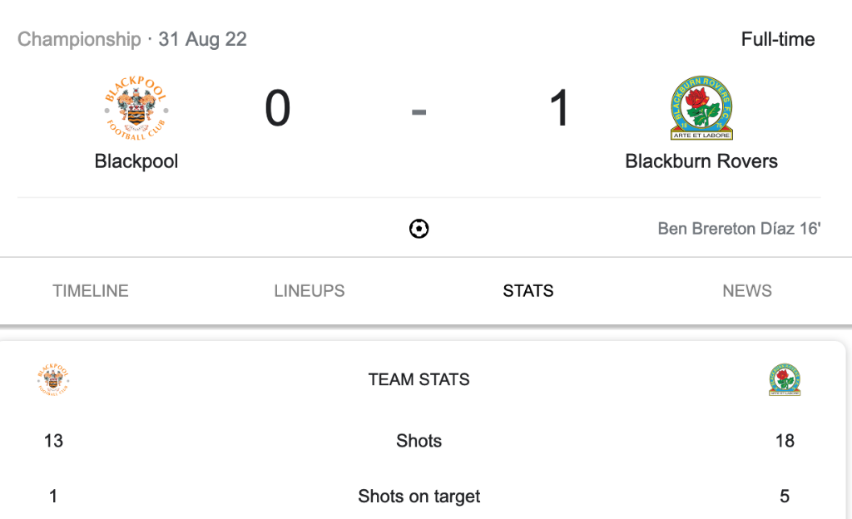Screen dimensions: 852x519
Task: Click the large Blackpool club crest
Action: pyautogui.click(x=136, y=108)
